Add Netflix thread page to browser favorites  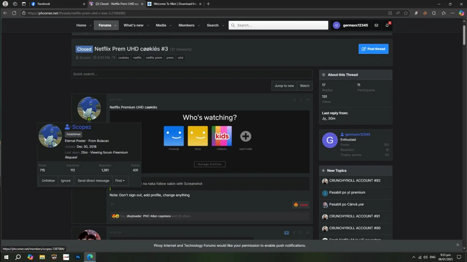tap(406, 13)
